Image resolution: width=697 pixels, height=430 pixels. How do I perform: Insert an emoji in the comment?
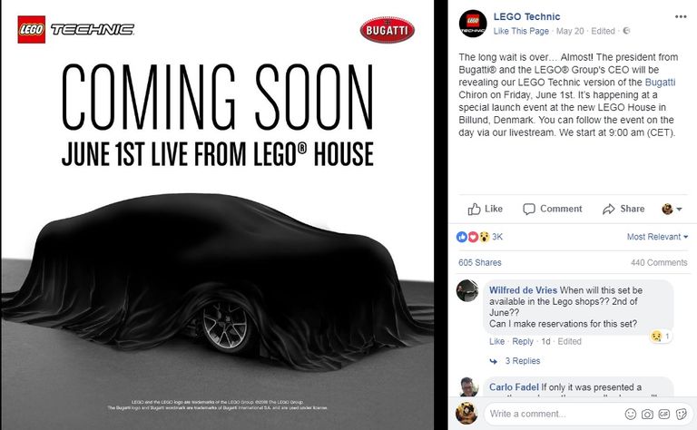coord(631,414)
